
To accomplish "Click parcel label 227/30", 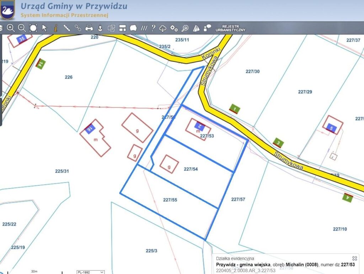I will tap(253, 72).
